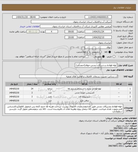Click quantity 24 in the first row

tap(32, 89)
